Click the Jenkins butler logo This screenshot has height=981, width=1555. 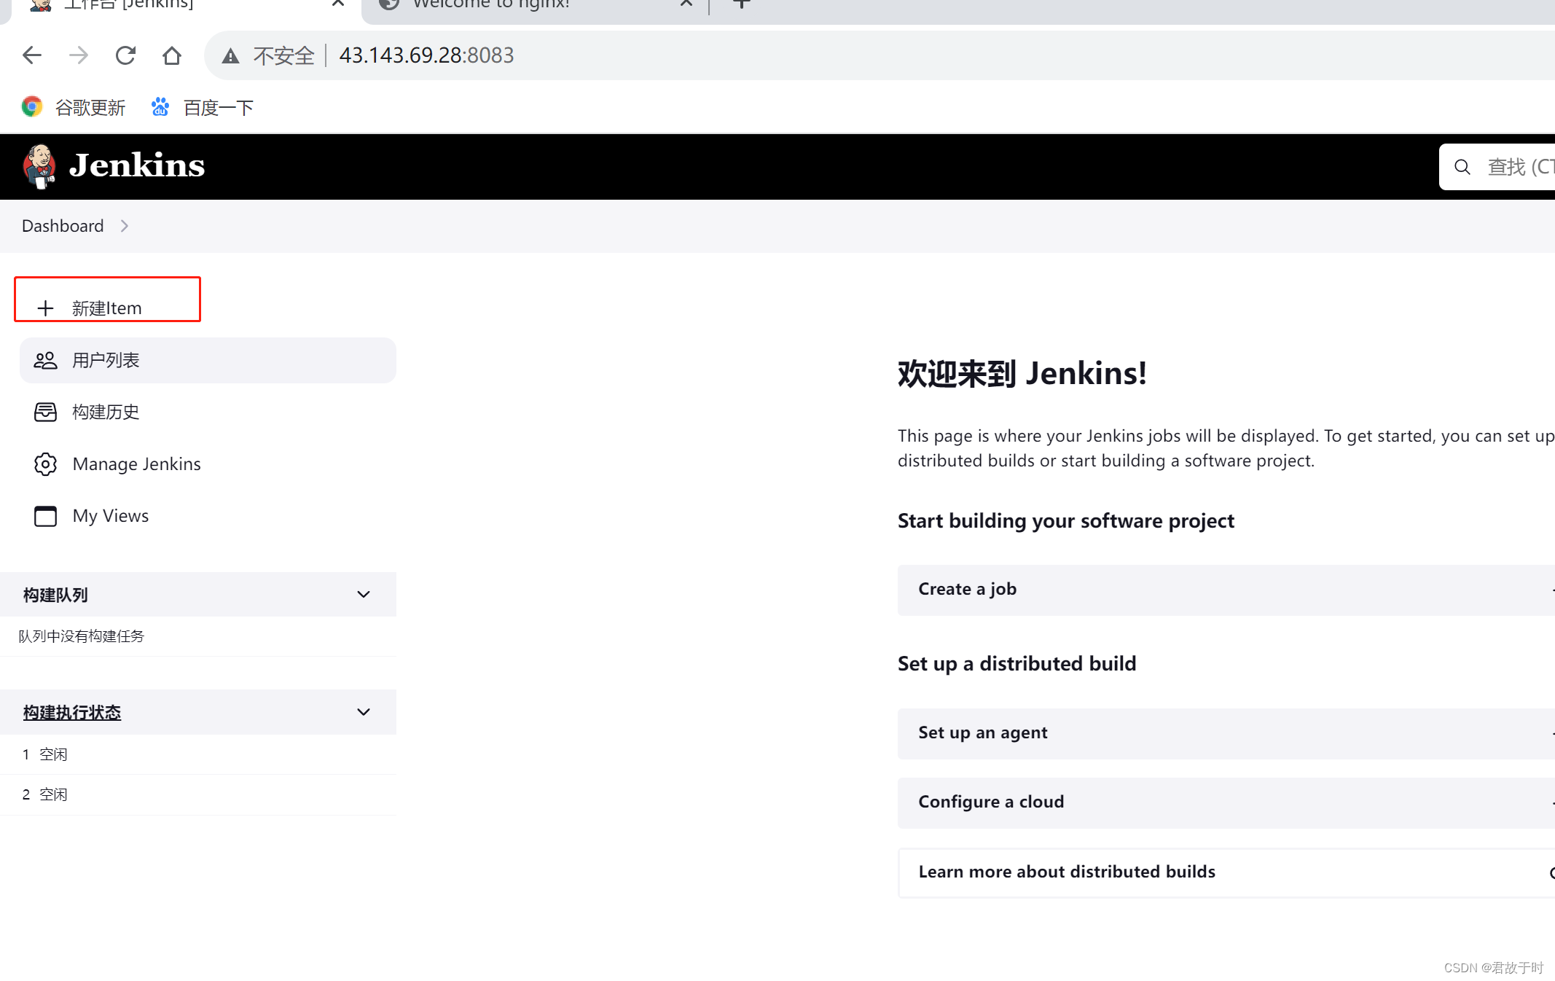point(39,166)
